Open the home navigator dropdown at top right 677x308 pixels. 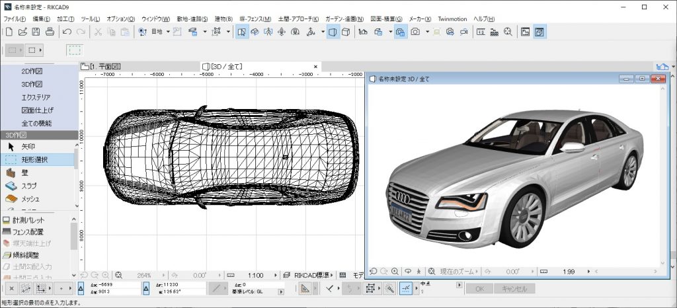point(673,67)
